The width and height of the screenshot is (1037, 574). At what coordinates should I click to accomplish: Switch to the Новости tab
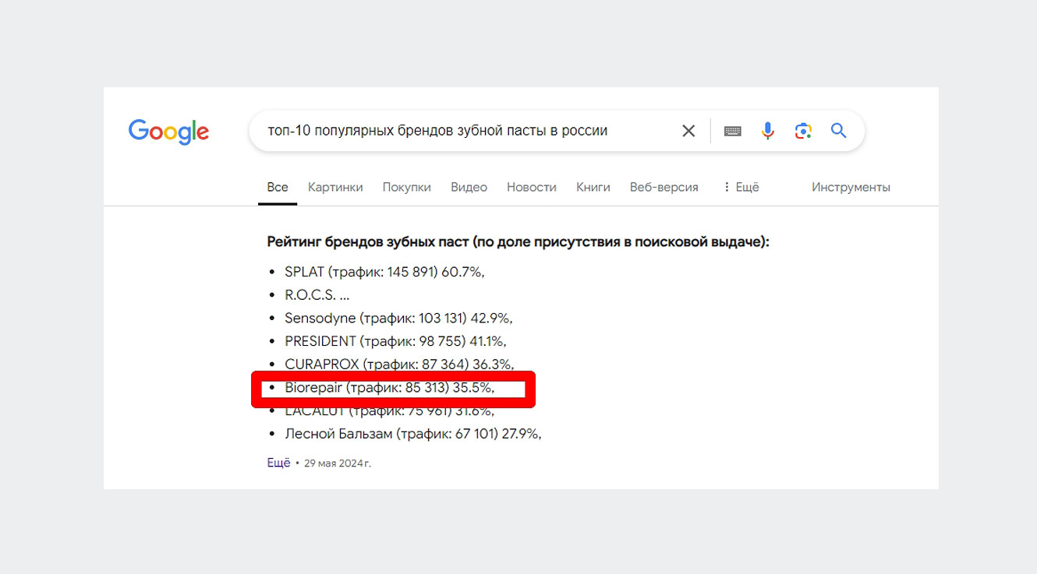532,187
